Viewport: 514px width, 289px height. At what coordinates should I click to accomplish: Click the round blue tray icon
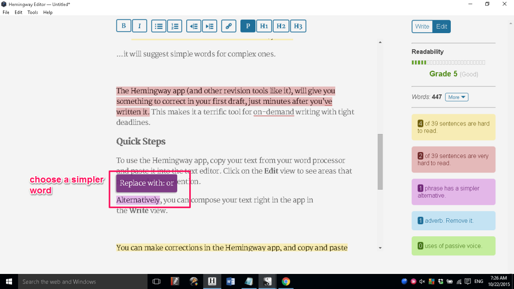tap(404, 281)
